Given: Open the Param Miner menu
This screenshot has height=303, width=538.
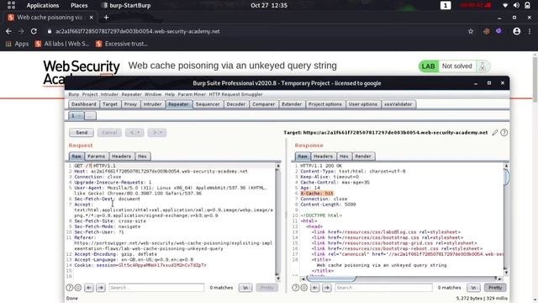Looking at the screenshot, I should pyautogui.click(x=192, y=94).
